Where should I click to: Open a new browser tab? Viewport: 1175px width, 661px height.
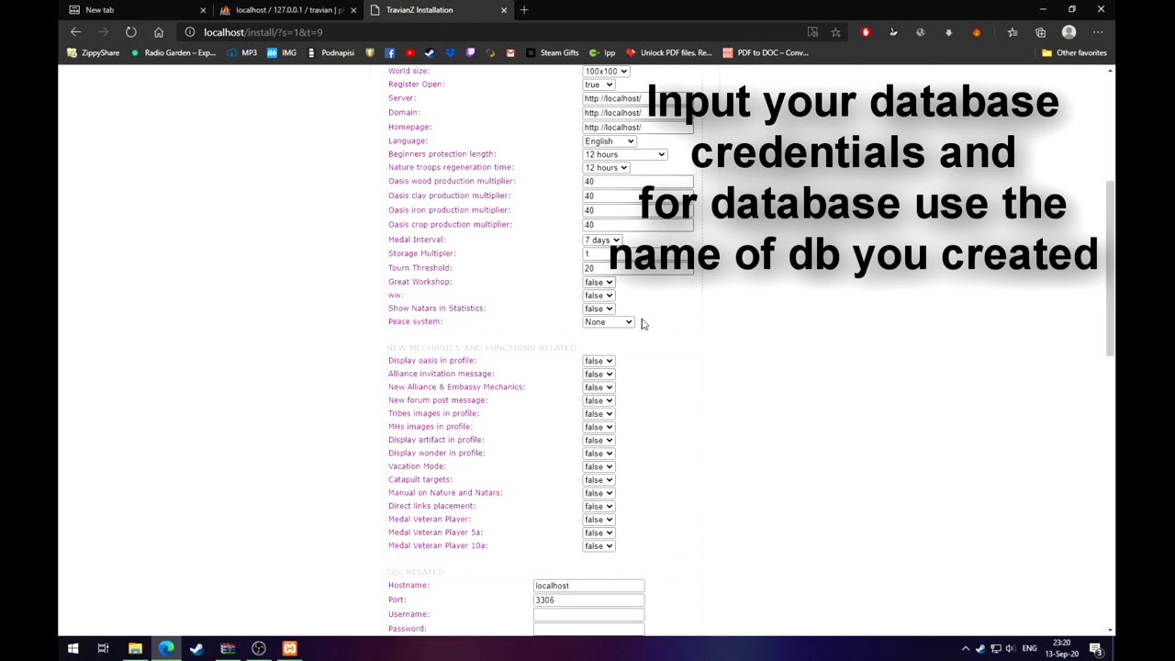tap(524, 10)
